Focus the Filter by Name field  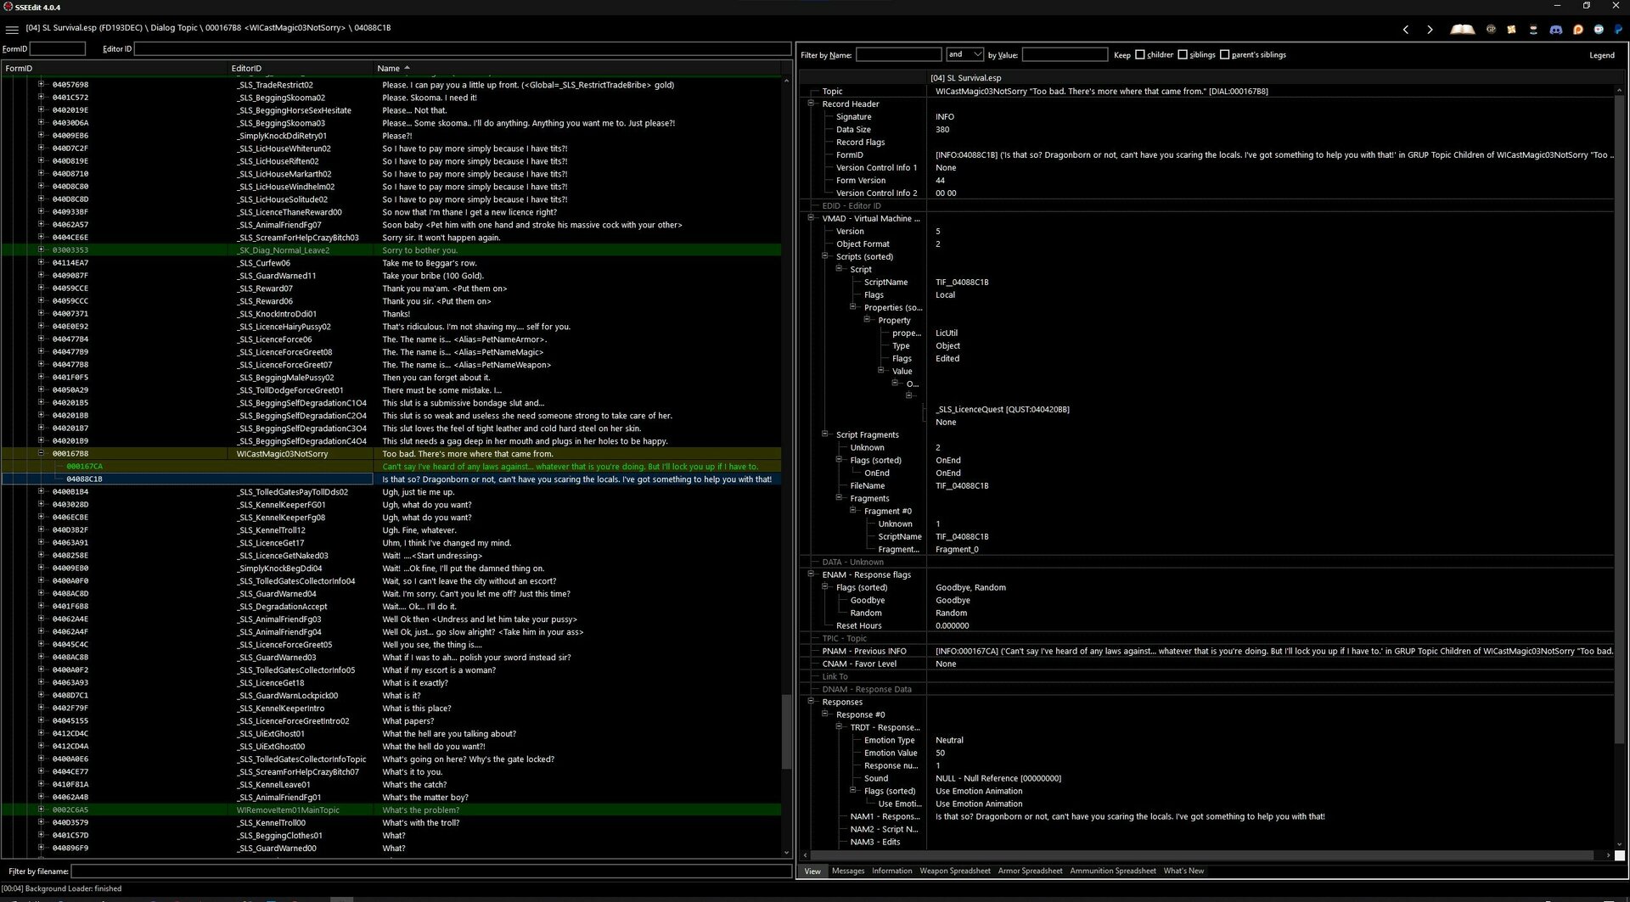898,54
